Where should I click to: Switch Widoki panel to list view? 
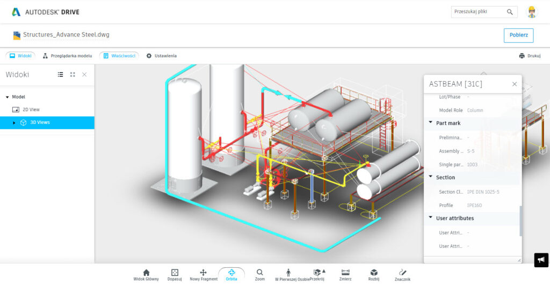tap(61, 75)
